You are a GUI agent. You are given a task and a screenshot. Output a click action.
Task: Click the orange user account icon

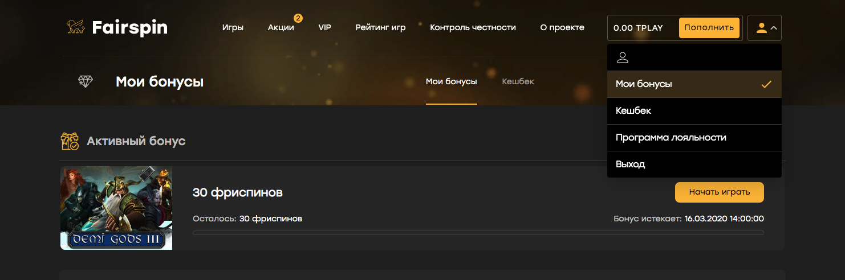tap(761, 28)
